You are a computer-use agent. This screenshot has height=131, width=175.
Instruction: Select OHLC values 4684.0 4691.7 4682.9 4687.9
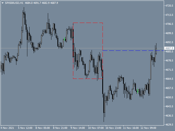pos(41,3)
